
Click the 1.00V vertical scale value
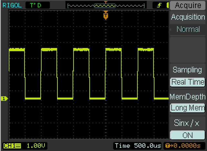click(36, 146)
